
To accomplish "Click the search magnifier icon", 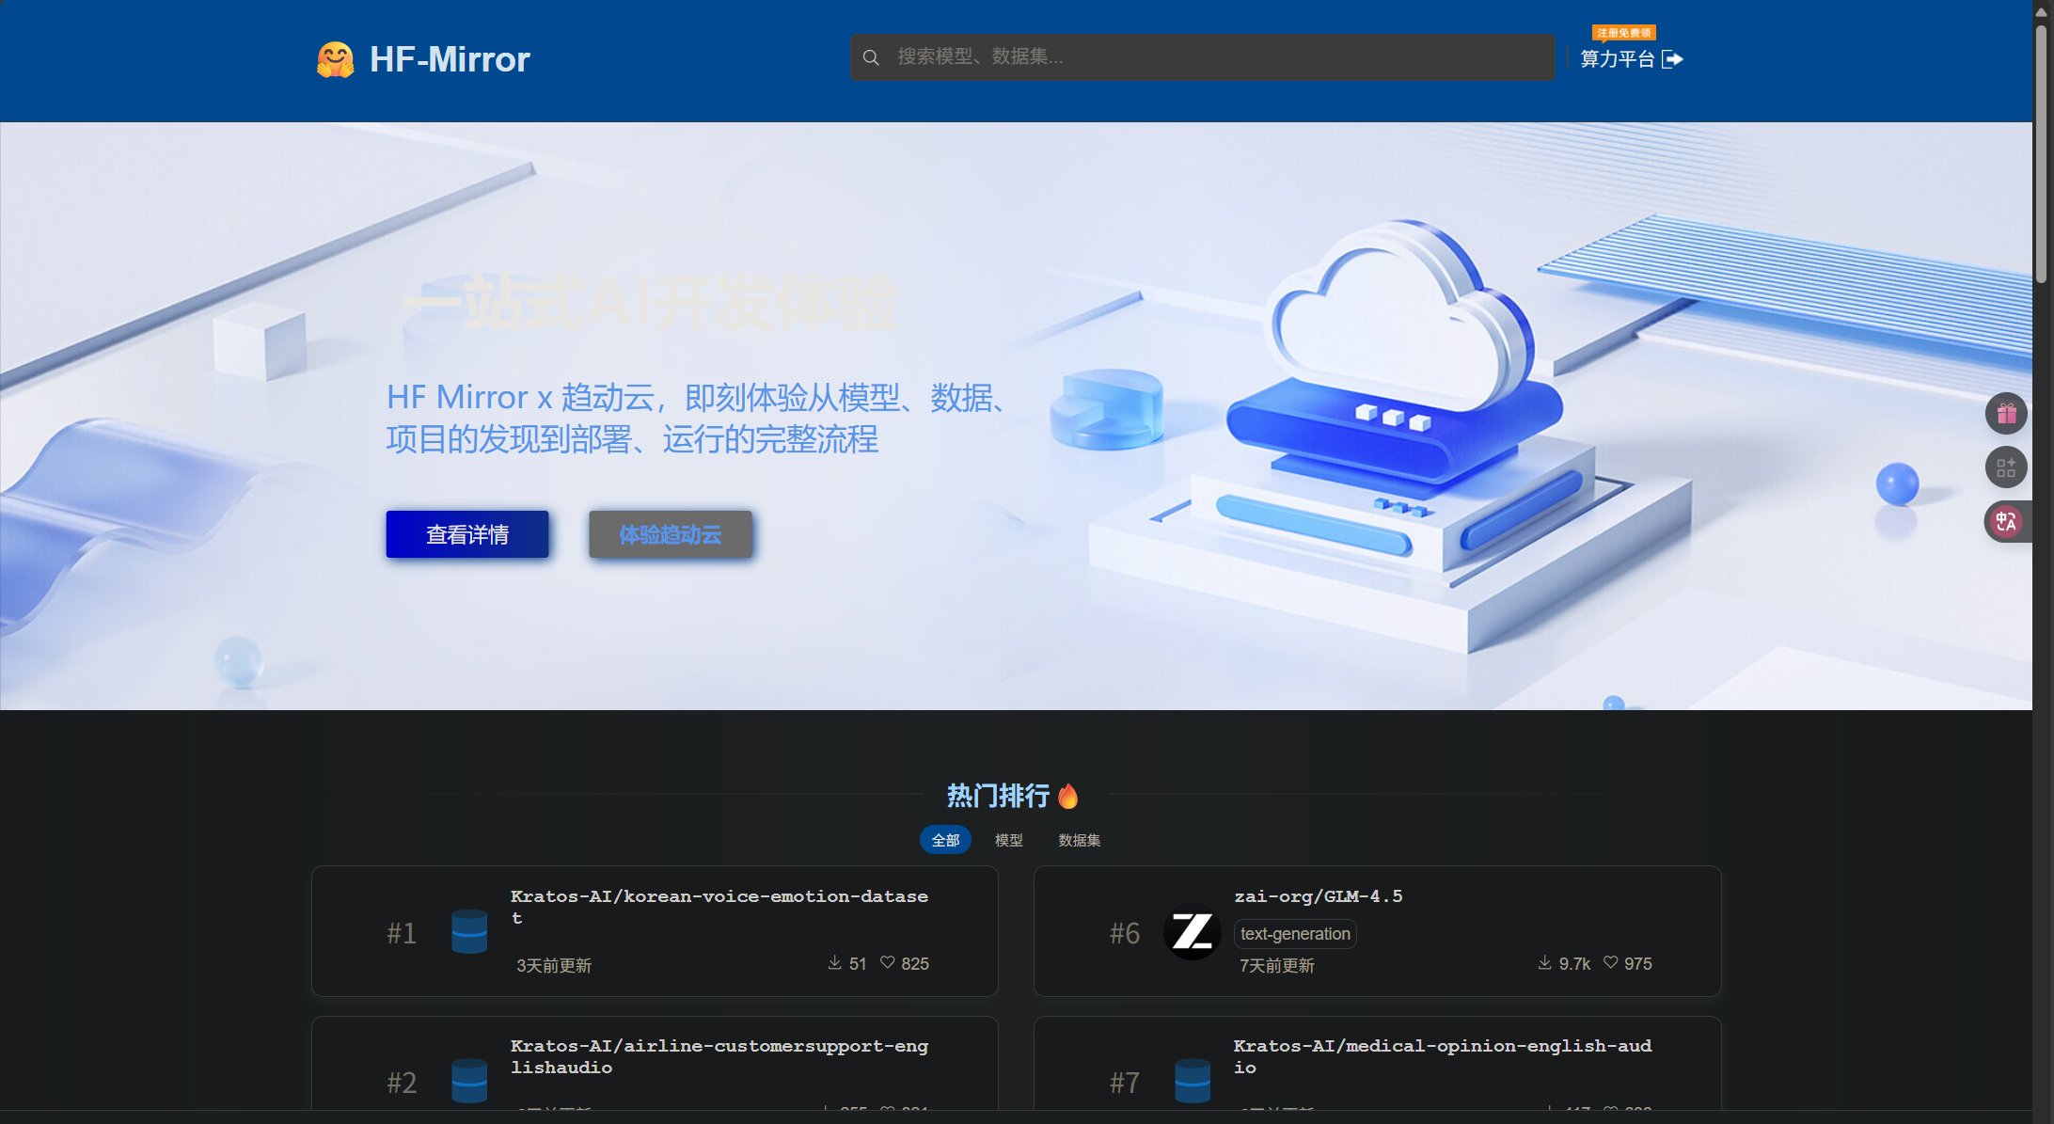I will pyautogui.click(x=871, y=57).
